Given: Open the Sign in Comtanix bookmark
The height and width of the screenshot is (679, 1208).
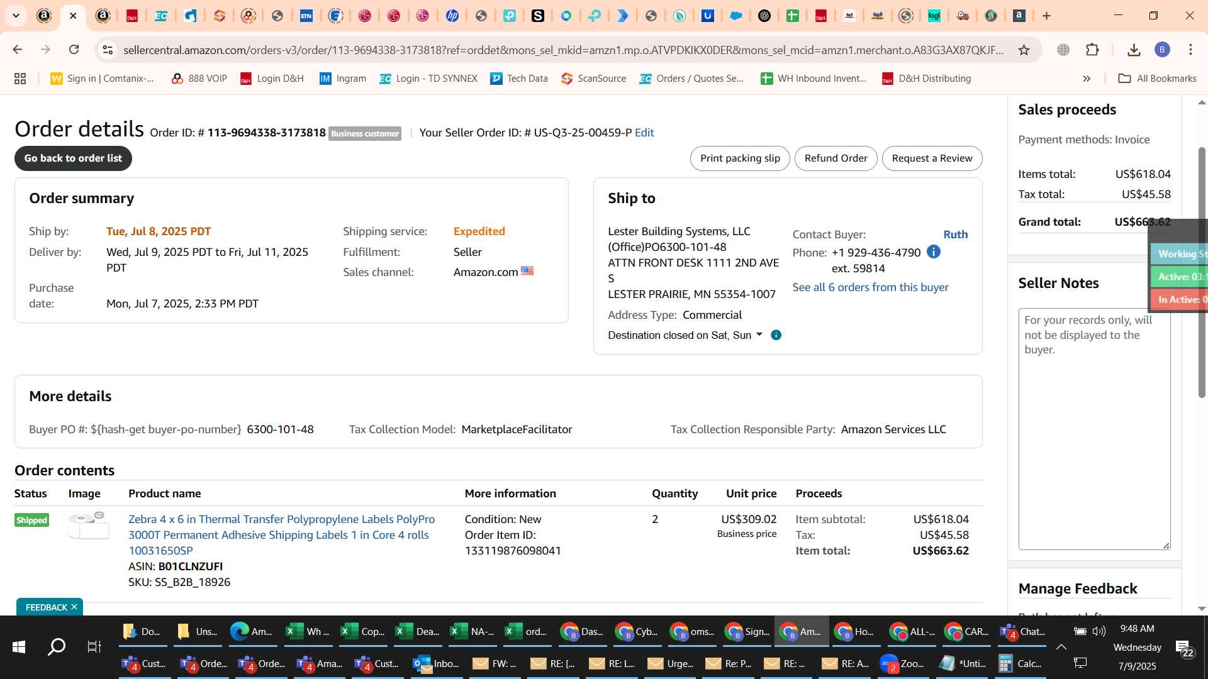Looking at the screenshot, I should click(102, 79).
